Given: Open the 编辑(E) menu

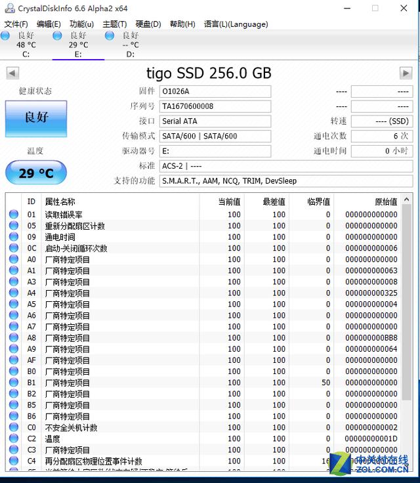Looking at the screenshot, I should click(49, 24).
